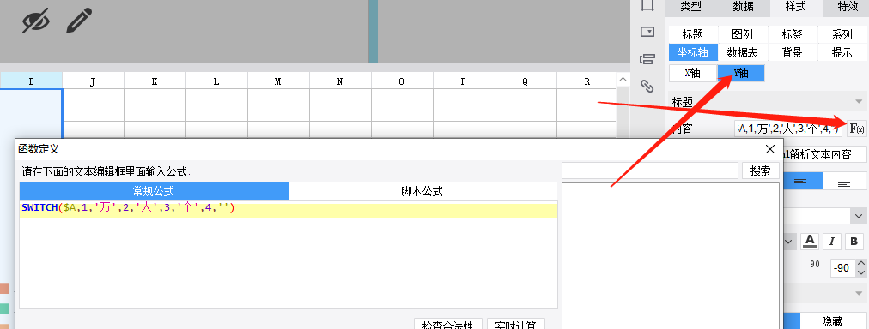
Task: Select column header O
Action: pos(402,81)
